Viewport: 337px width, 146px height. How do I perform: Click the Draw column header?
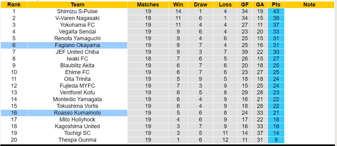tap(201, 5)
